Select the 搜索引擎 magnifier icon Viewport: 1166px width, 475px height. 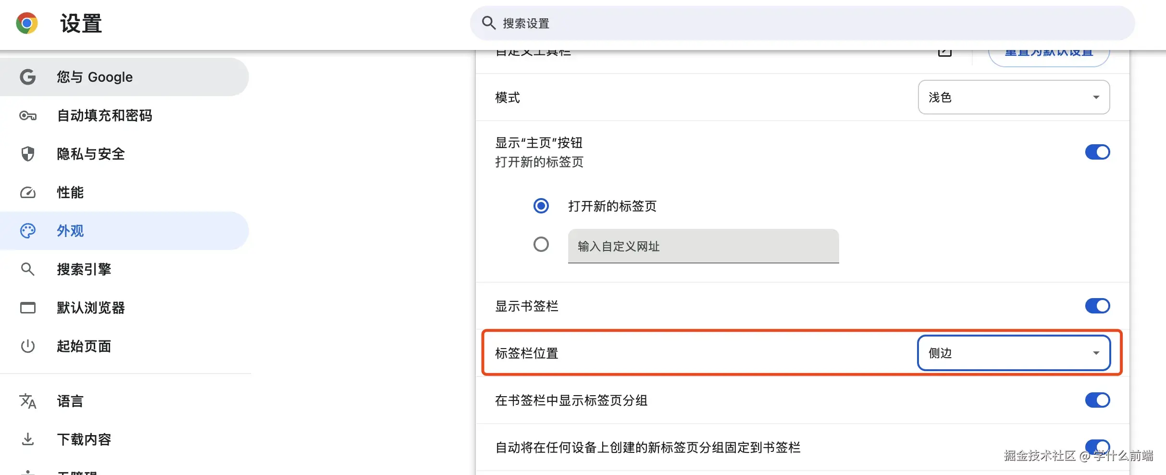tap(27, 269)
